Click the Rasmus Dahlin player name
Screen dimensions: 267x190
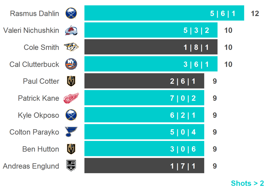(34, 14)
